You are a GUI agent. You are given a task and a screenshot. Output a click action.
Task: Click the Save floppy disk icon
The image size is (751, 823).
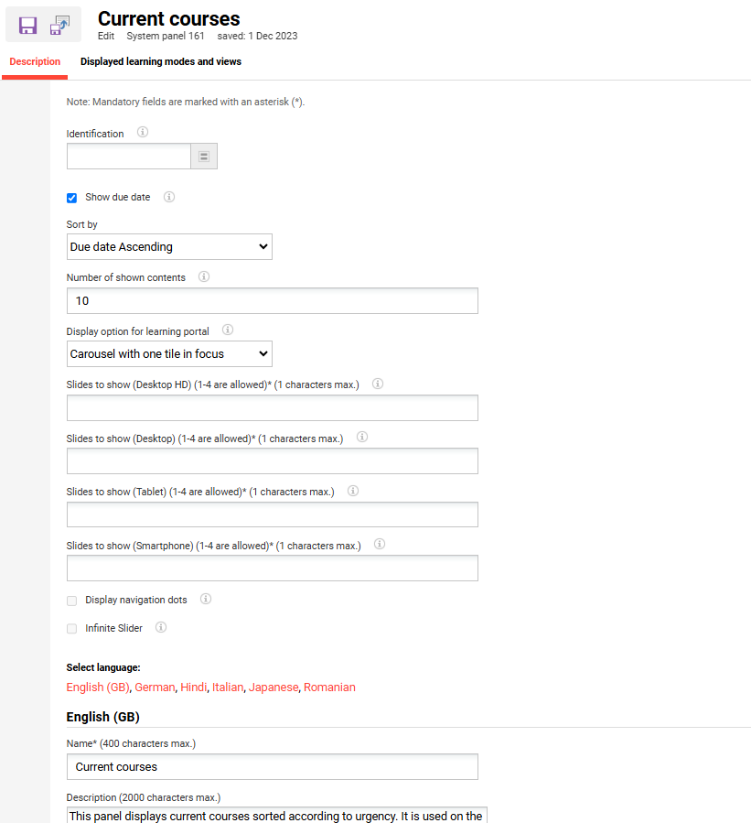(x=27, y=26)
